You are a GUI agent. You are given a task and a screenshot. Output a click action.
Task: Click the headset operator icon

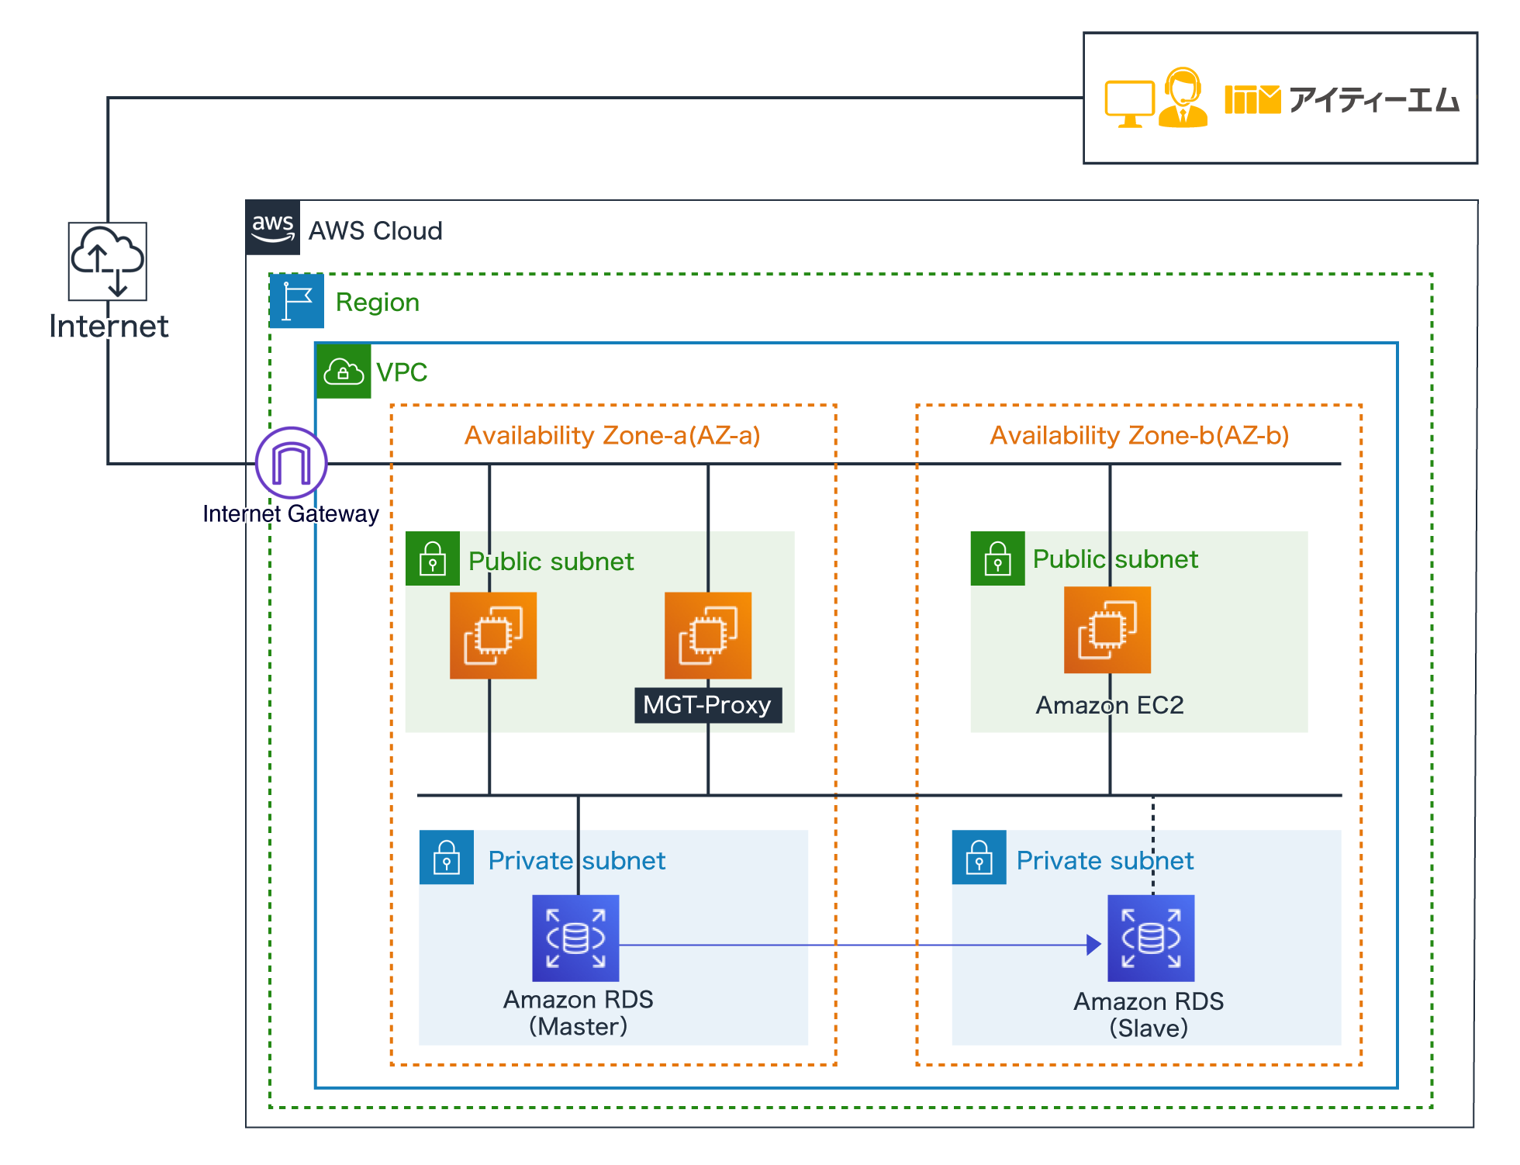1183,97
